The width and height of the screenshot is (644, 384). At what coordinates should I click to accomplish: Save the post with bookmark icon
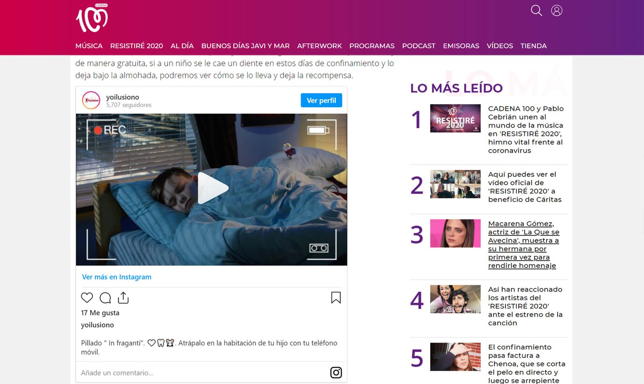[336, 298]
